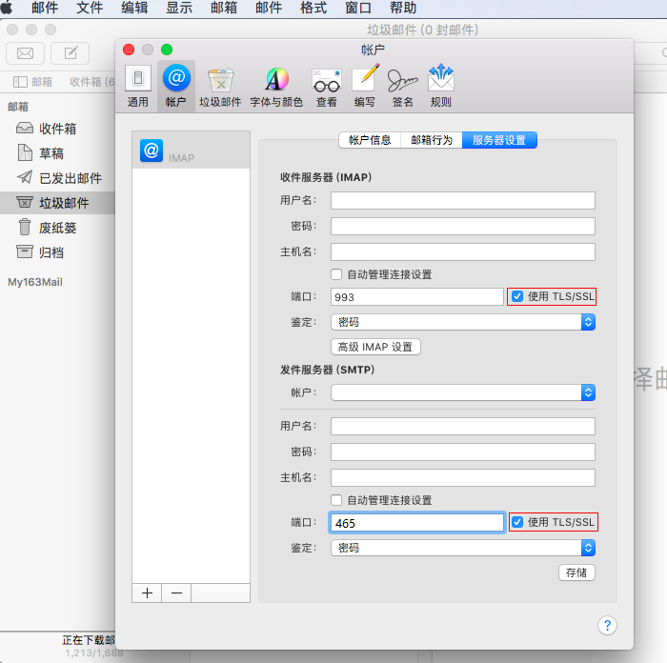Click IMAP 密码 input field
Viewport: 667px width, 663px height.
point(463,227)
